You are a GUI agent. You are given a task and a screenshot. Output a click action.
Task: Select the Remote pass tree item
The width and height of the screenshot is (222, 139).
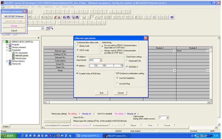pos(21,58)
